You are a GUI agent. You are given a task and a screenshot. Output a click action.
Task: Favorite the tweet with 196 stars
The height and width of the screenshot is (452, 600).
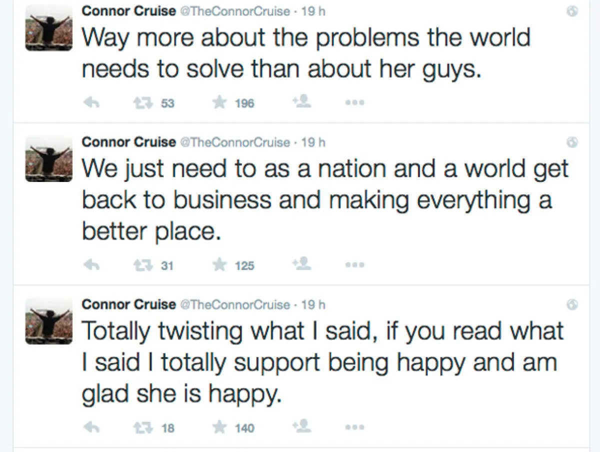pyautogui.click(x=219, y=103)
